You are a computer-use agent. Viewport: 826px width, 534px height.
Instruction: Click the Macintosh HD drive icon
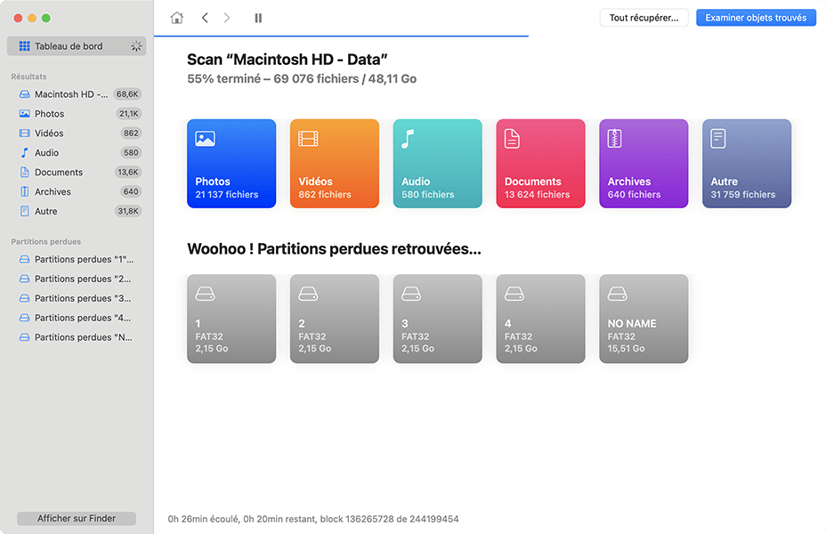(x=24, y=94)
